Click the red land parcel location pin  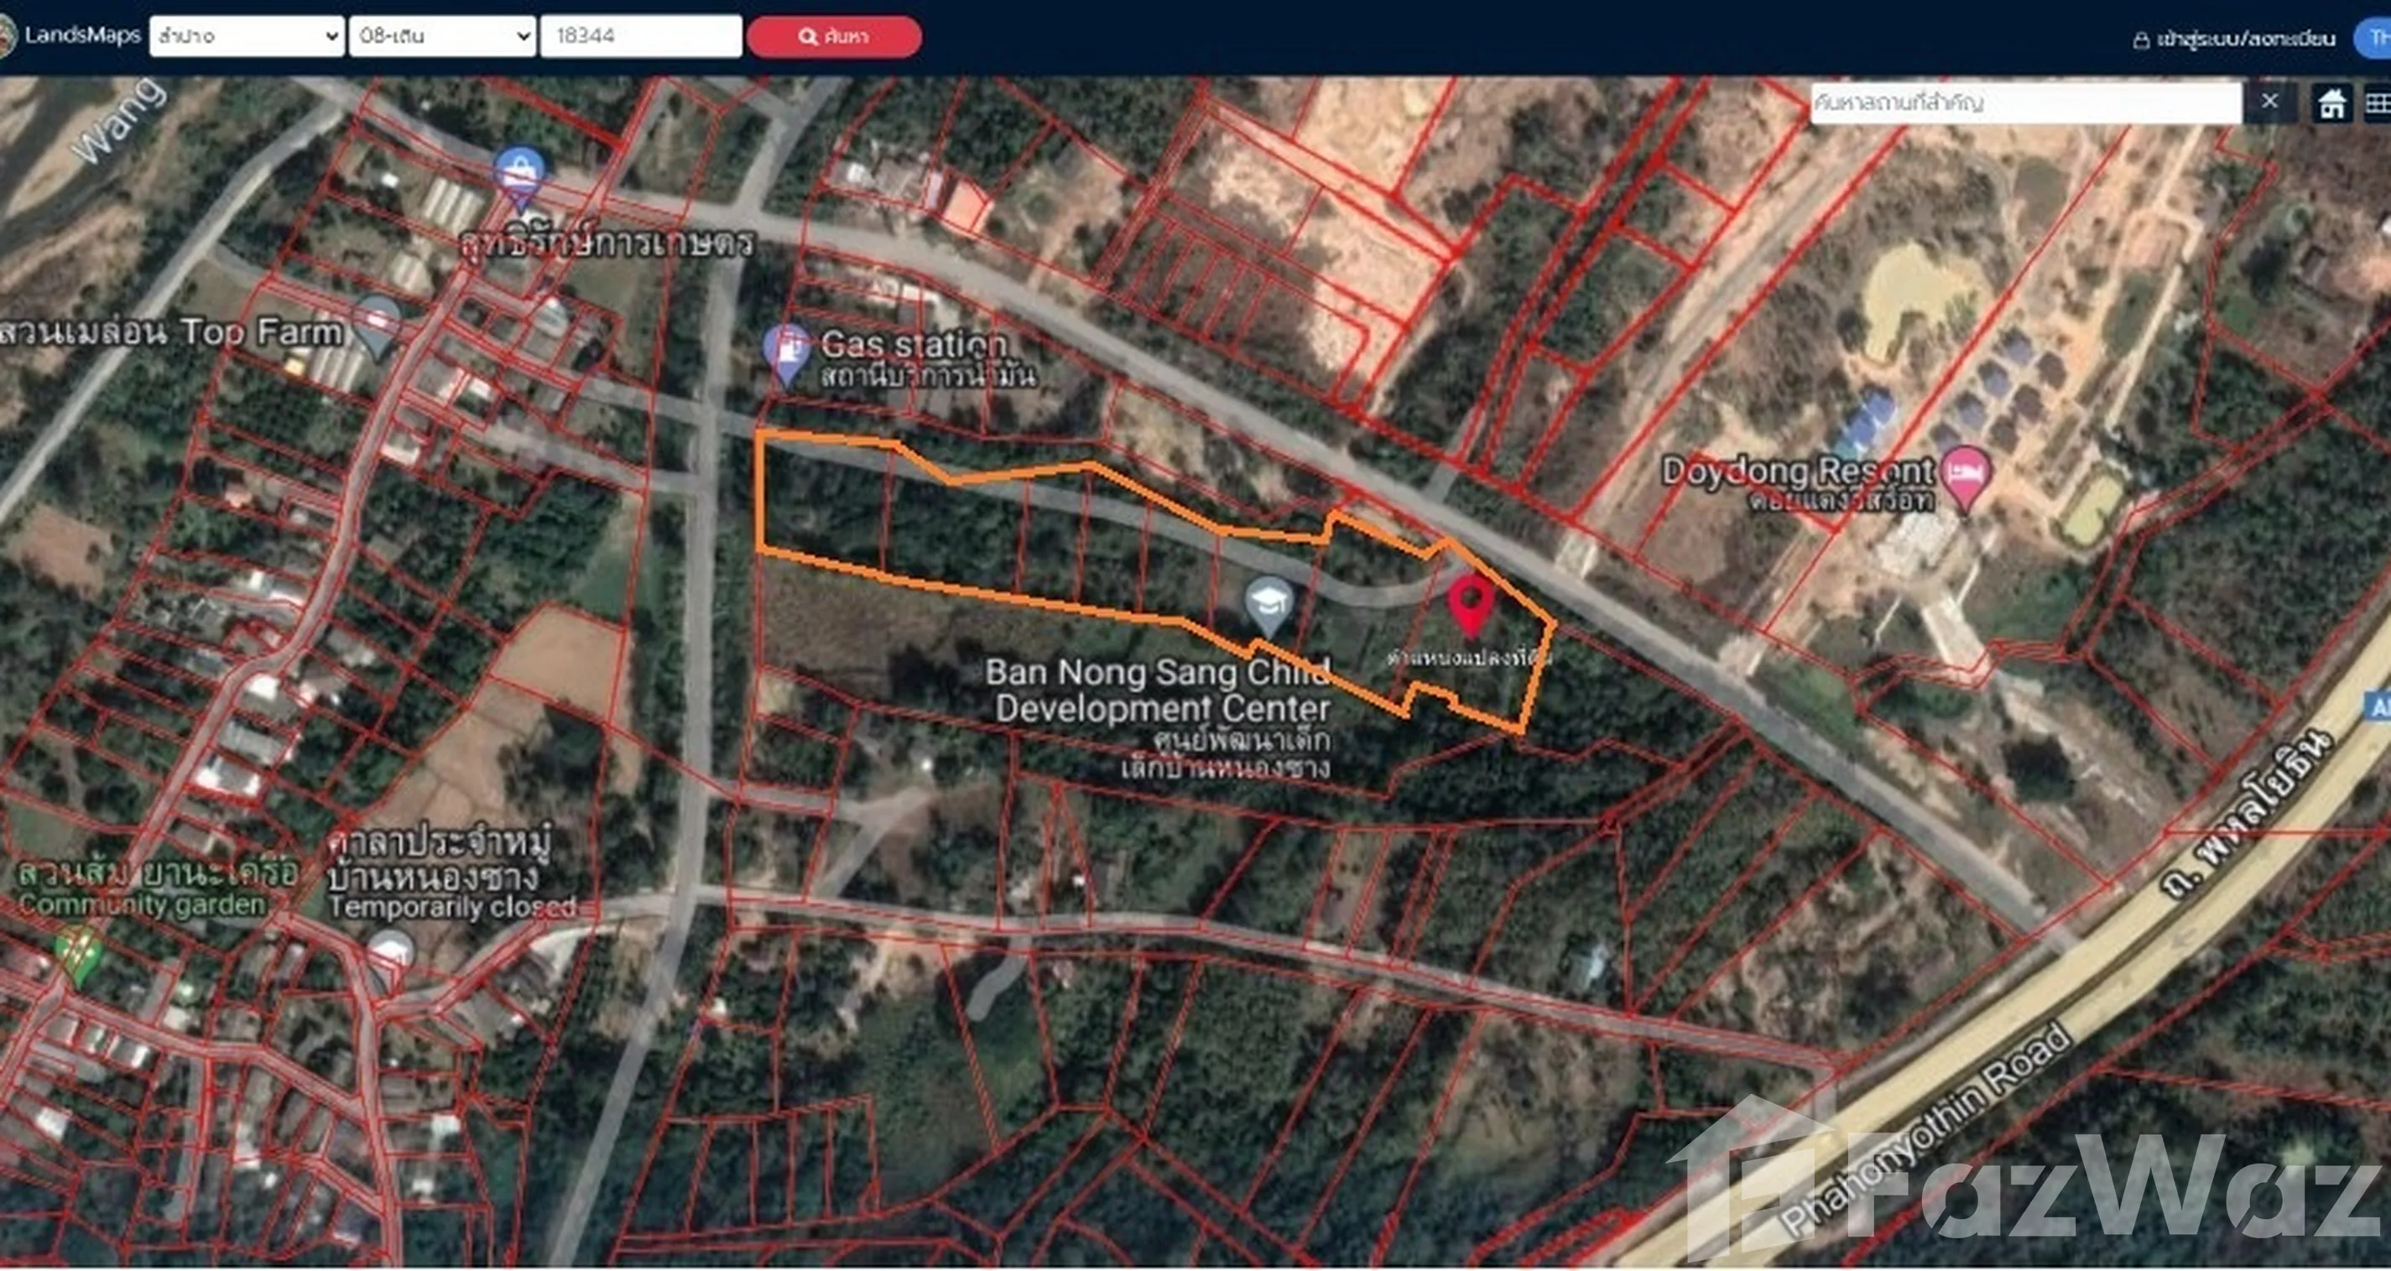1470,603
